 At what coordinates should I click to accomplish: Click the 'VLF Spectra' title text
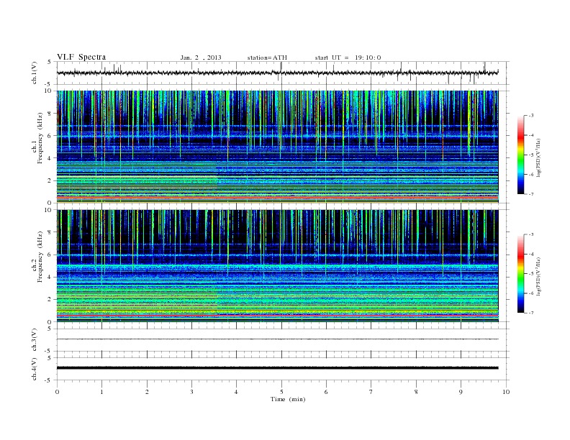coord(81,57)
